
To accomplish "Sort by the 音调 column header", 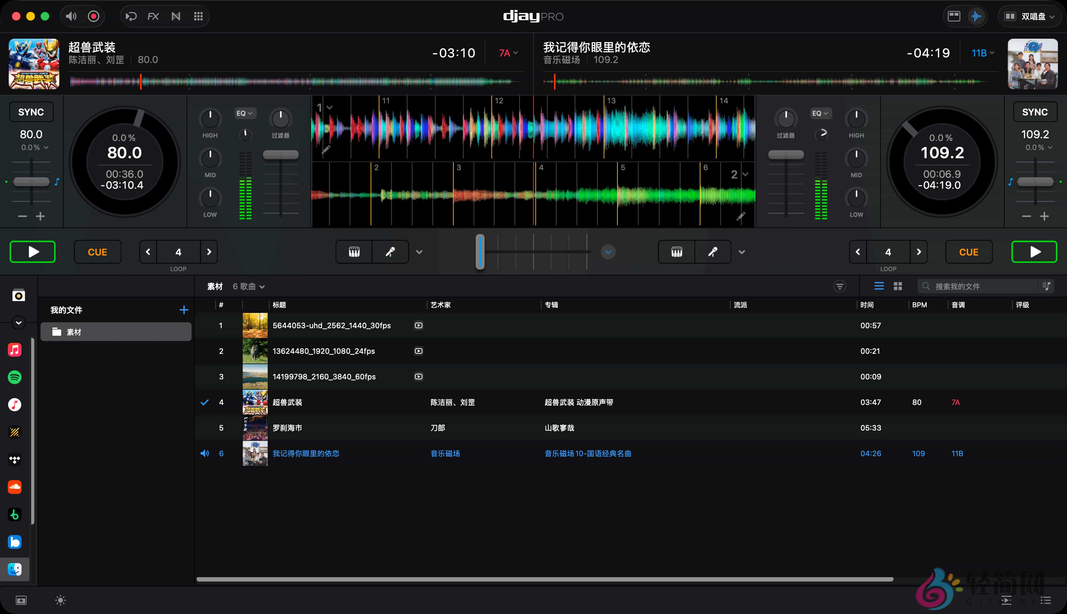I will coord(958,305).
